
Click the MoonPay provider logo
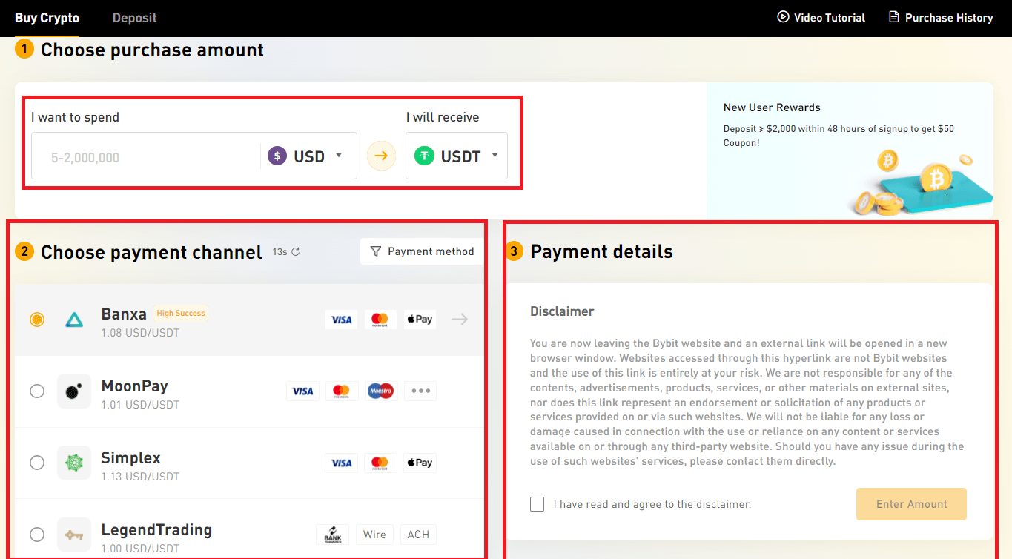coord(74,391)
